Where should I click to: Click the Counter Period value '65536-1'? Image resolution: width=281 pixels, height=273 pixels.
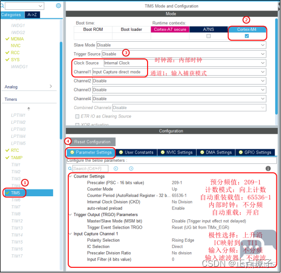coord(179,195)
